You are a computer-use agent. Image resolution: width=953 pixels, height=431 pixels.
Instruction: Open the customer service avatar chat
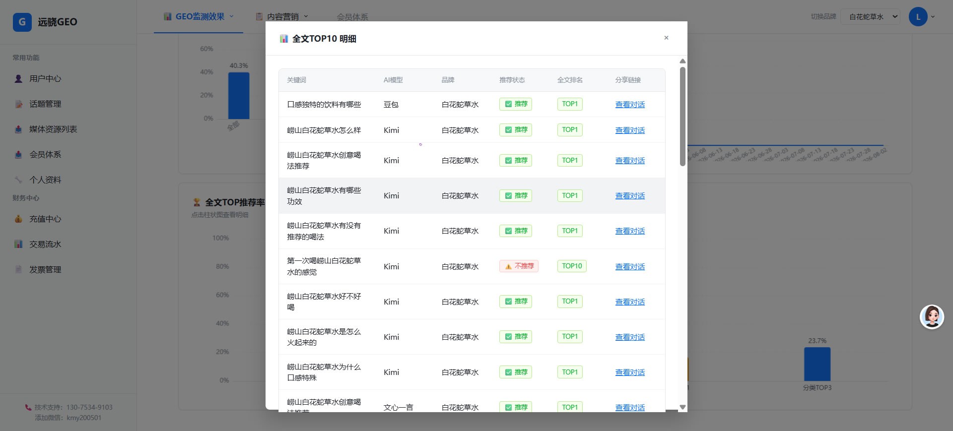[932, 317]
